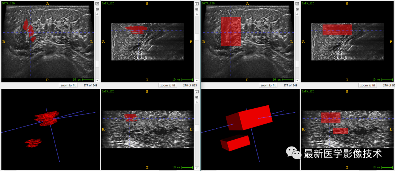This screenshot has width=395, height=171.
Task: Click the '277 of 349' slice counter in left window
Action: pos(91,85)
